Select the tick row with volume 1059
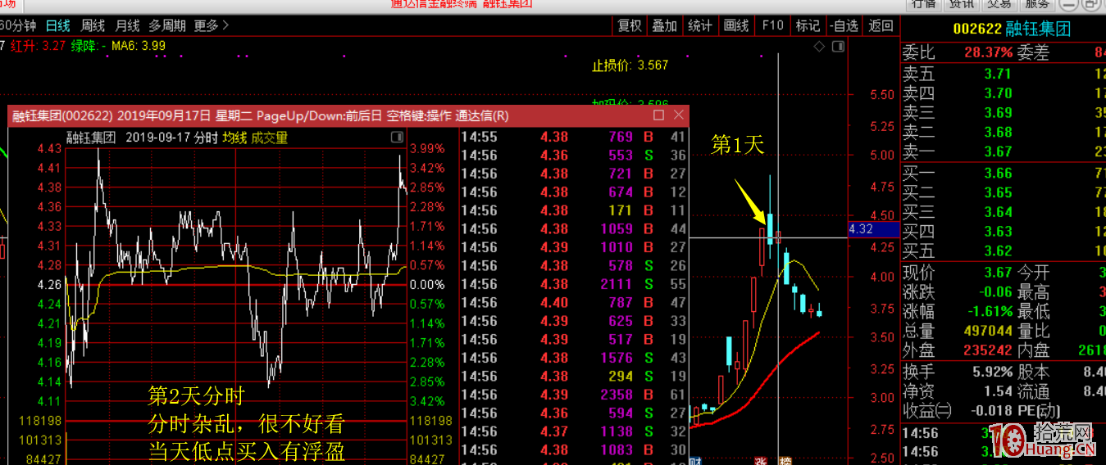 573,229
